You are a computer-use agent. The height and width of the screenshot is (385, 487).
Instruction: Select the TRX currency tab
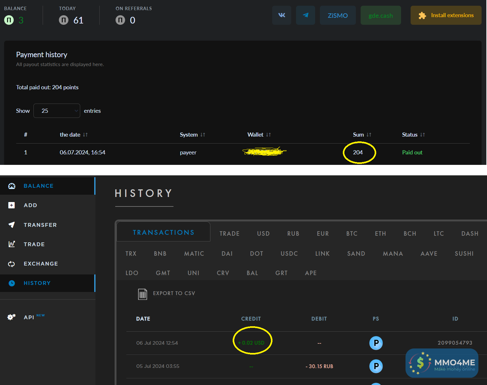[x=131, y=253]
